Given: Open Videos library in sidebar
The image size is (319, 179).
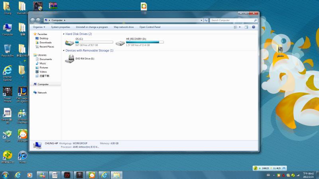Looking at the screenshot, I should [x=43, y=72].
